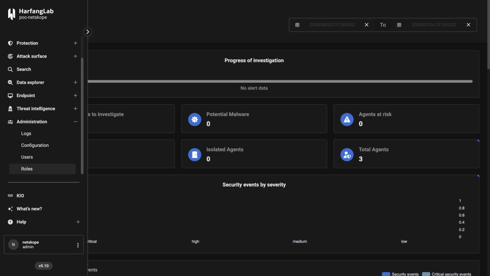Click the What's new sparkle icon
The width and height of the screenshot is (490, 276).
[x=11, y=209]
